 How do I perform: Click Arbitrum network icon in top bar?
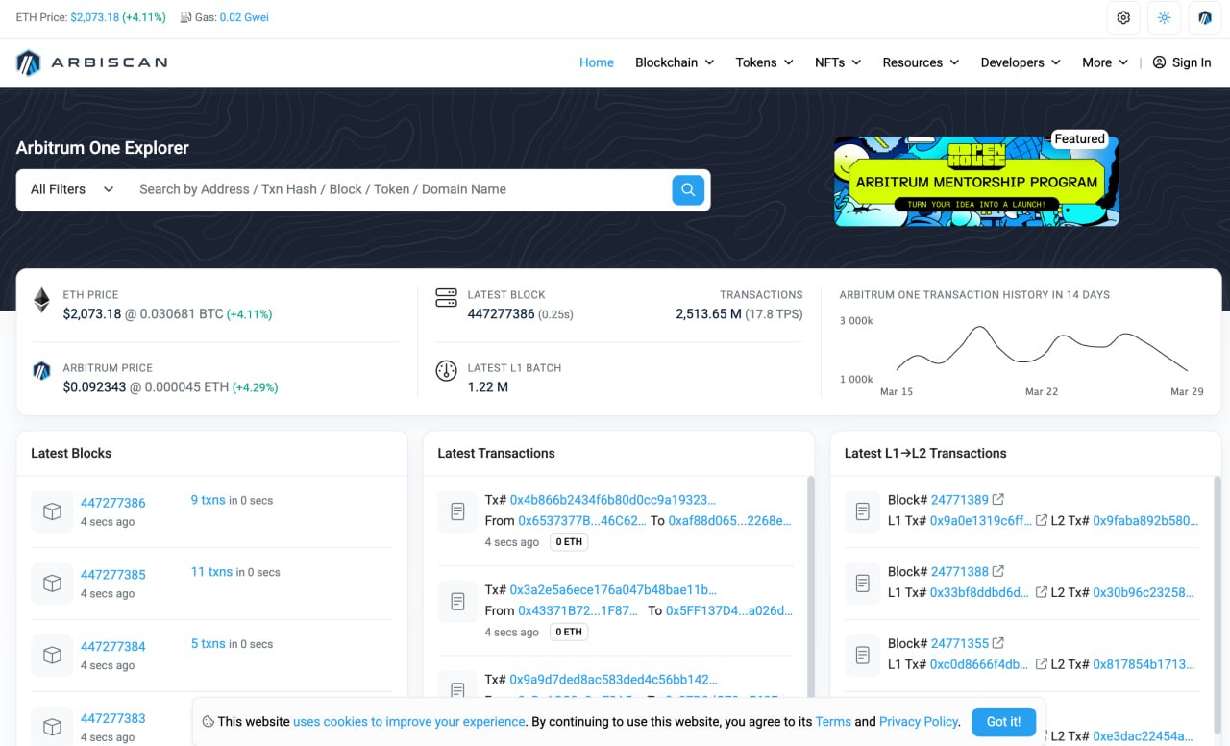(1205, 17)
